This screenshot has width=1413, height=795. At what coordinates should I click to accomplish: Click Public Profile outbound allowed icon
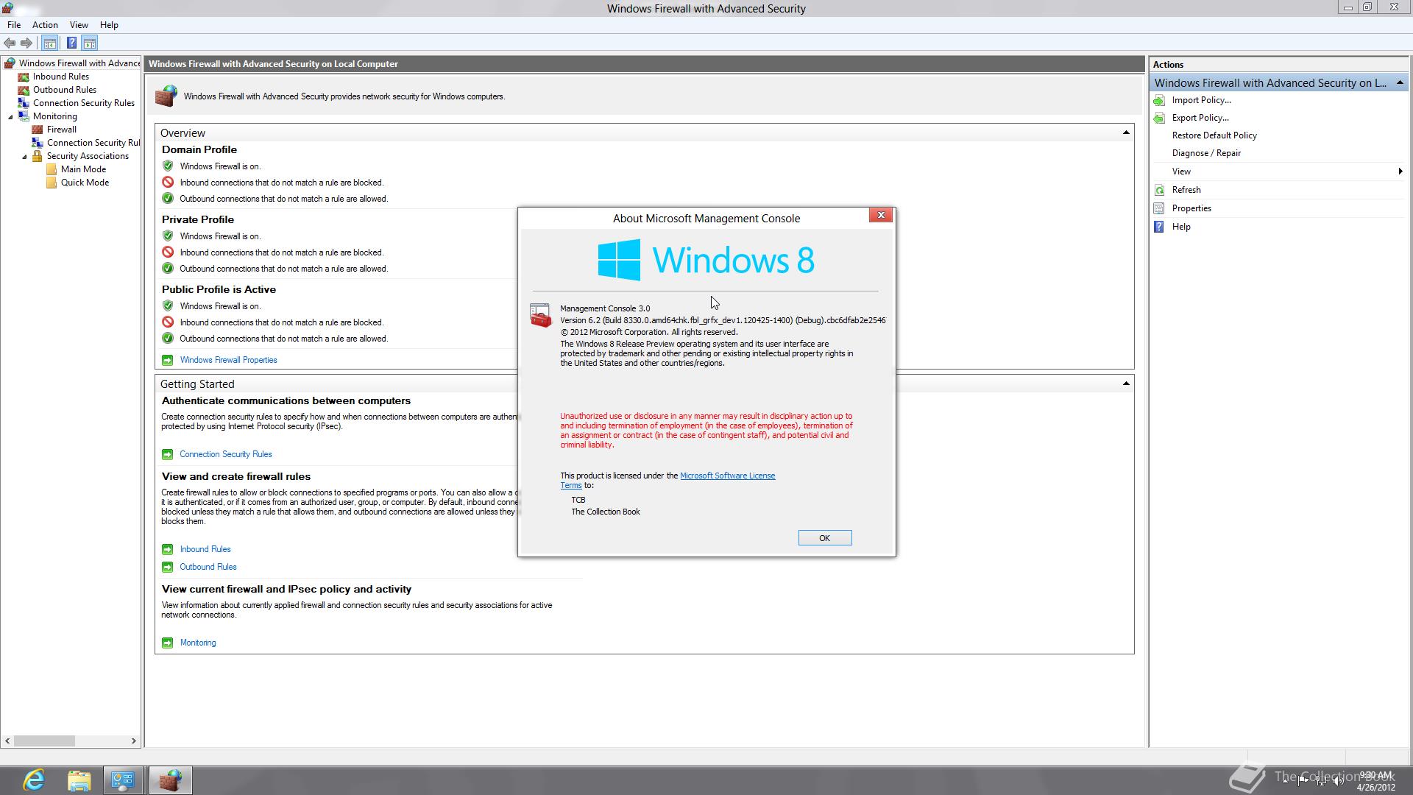(x=168, y=339)
